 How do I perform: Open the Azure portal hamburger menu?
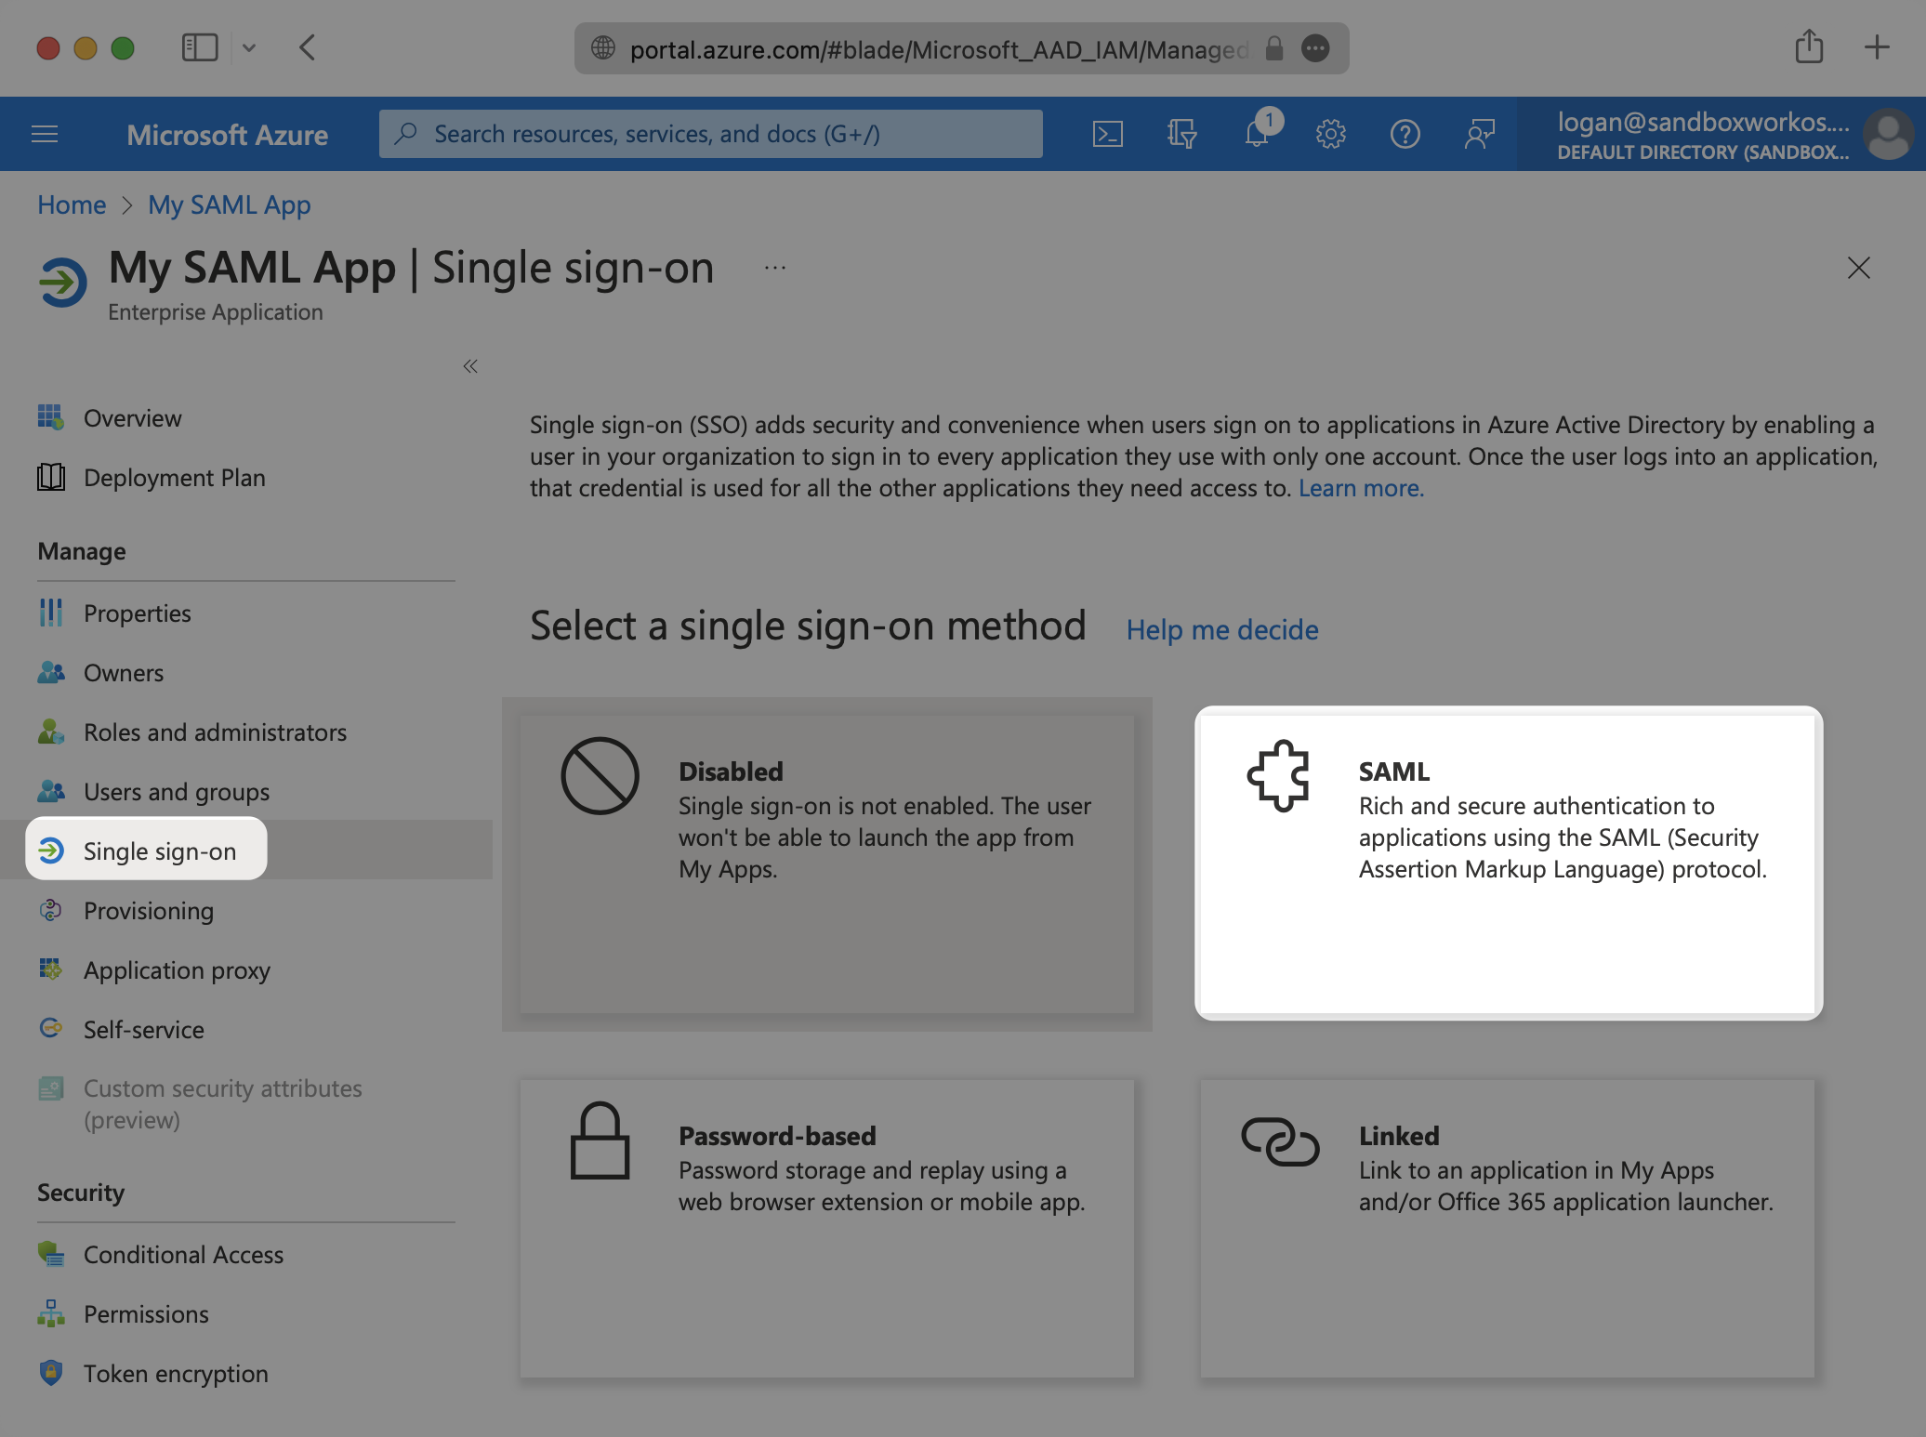45,135
